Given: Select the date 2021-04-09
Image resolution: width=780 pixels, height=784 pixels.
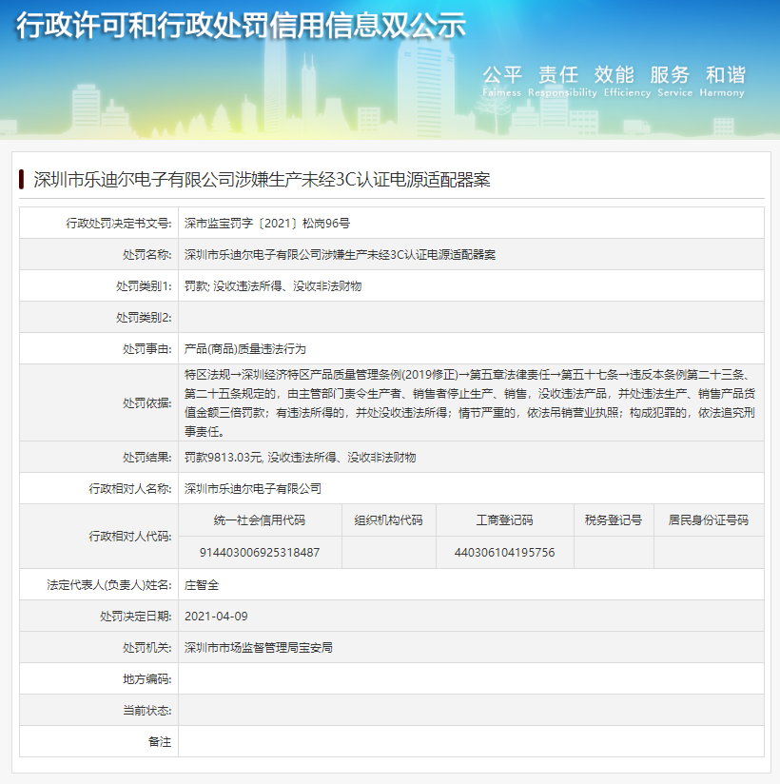Looking at the screenshot, I should 216,617.
